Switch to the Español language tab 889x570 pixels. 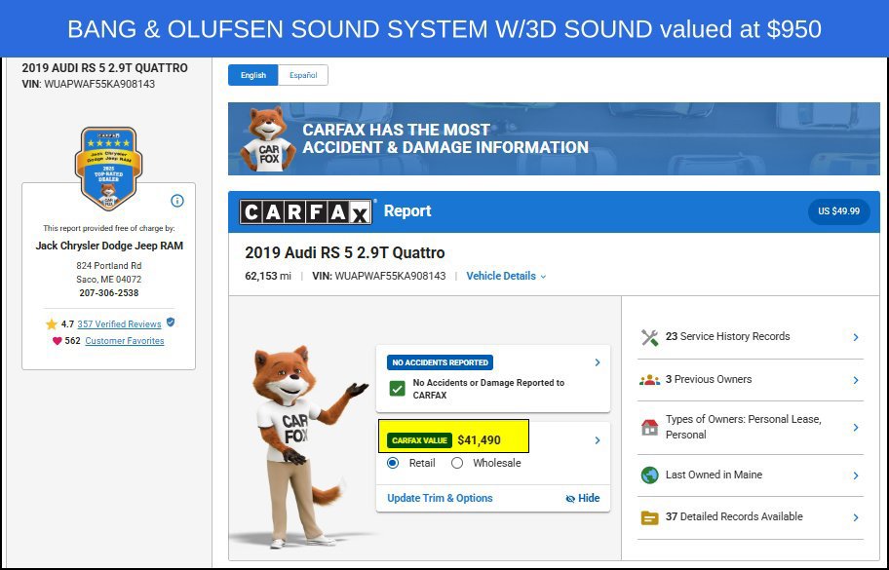pos(303,75)
